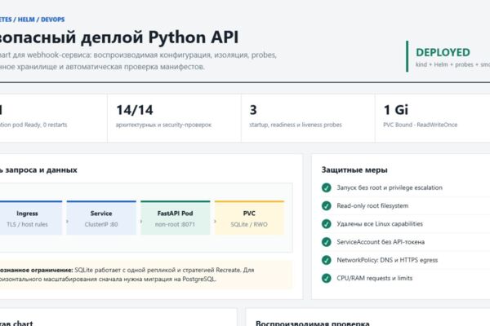This screenshot has height=326, width=490.
Task: Click the '1 Gi' metric value
Action: tap(395, 110)
